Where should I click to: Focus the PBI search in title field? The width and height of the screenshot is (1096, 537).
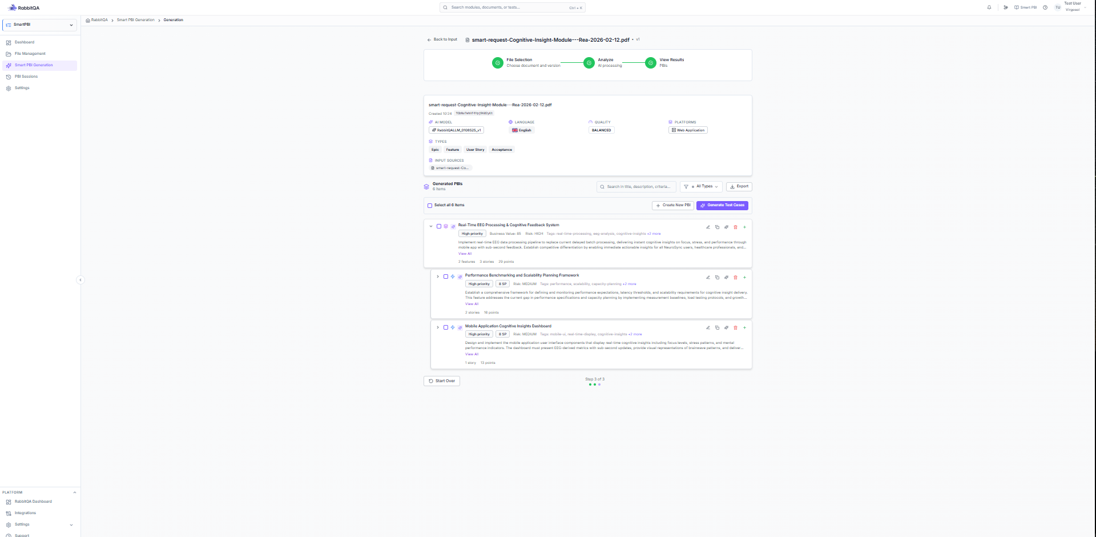636,187
